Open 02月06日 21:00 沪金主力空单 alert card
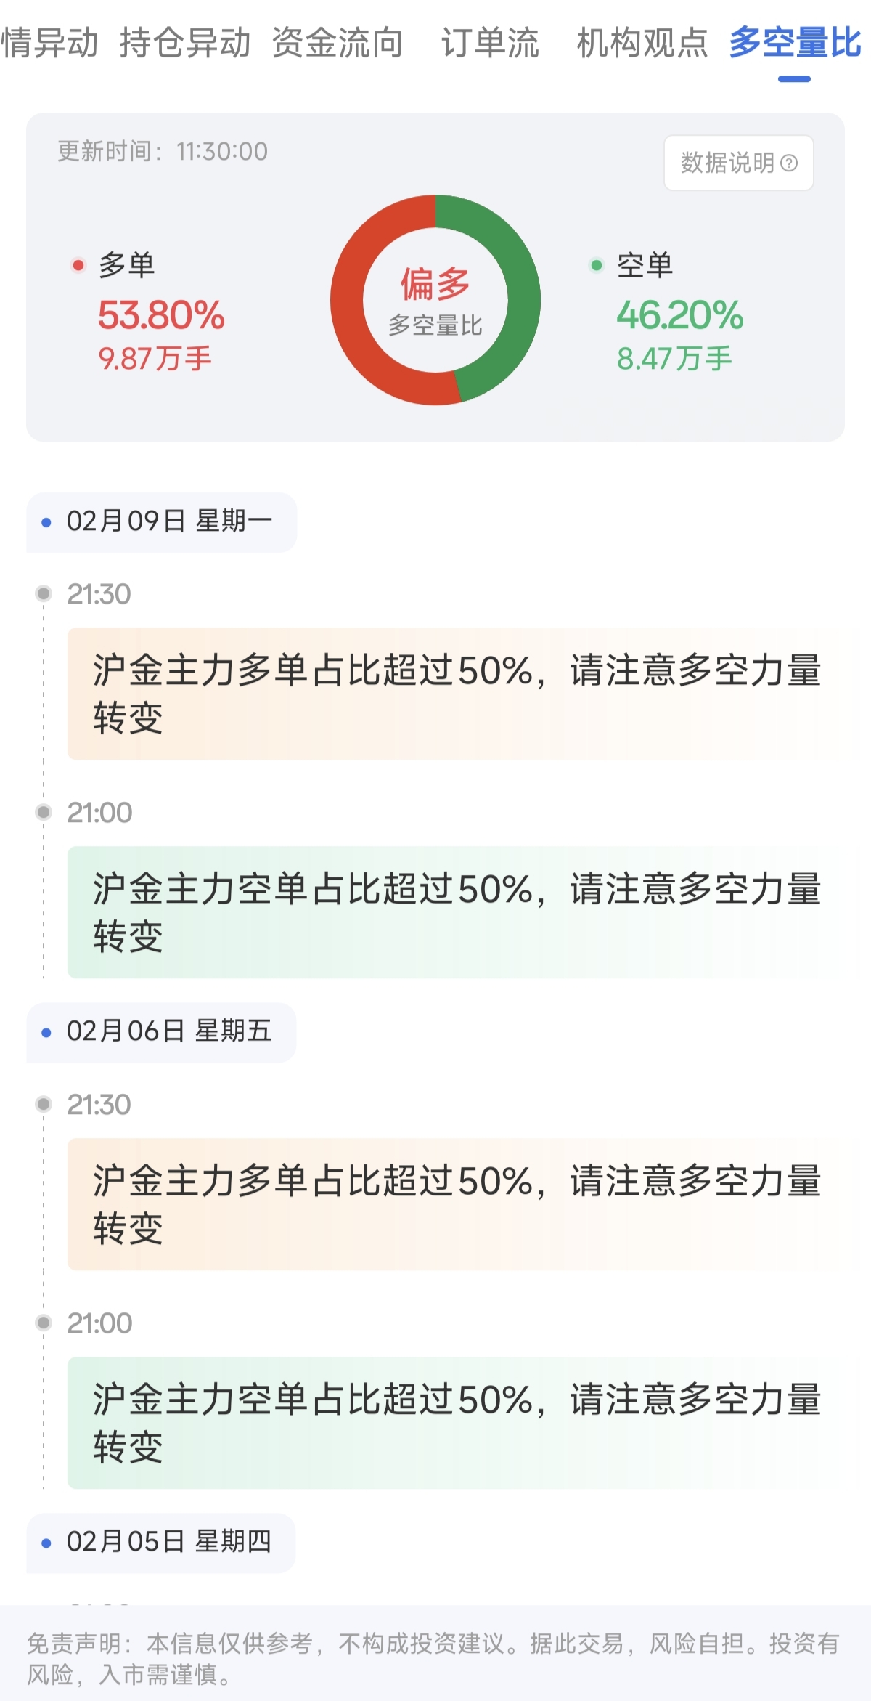871x1701 pixels. tap(456, 1422)
